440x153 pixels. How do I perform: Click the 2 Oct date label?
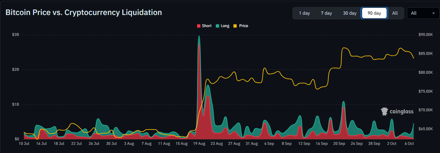point(391,144)
